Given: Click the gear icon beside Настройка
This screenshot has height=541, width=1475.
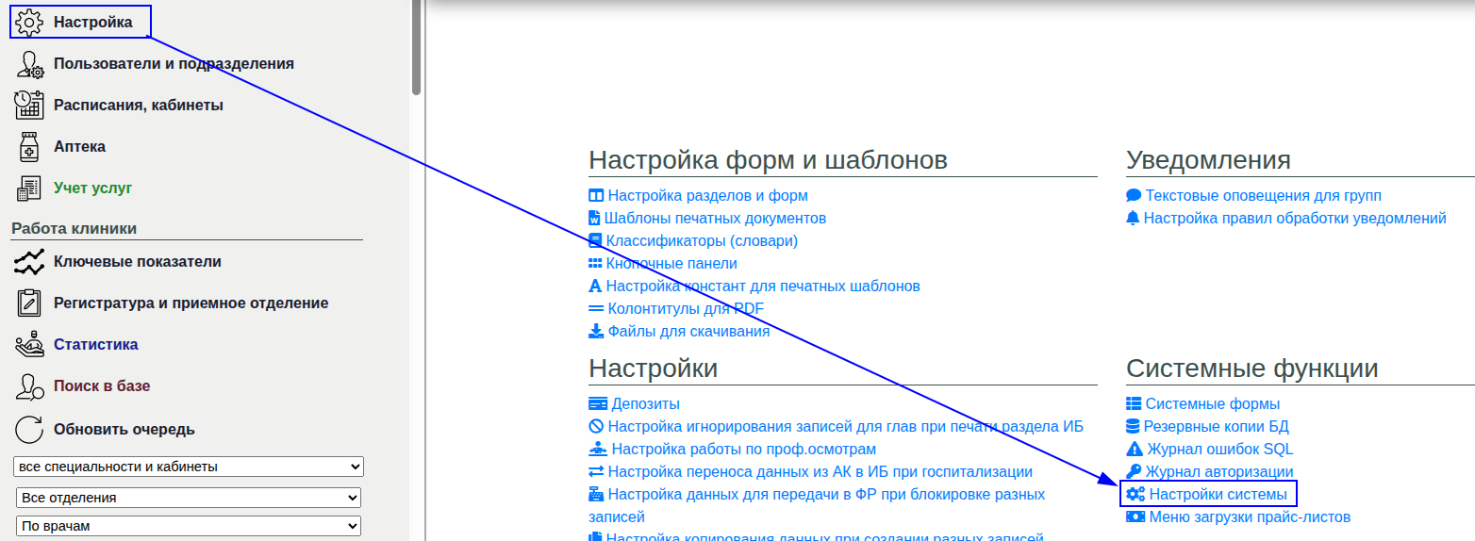Looking at the screenshot, I should [x=30, y=22].
